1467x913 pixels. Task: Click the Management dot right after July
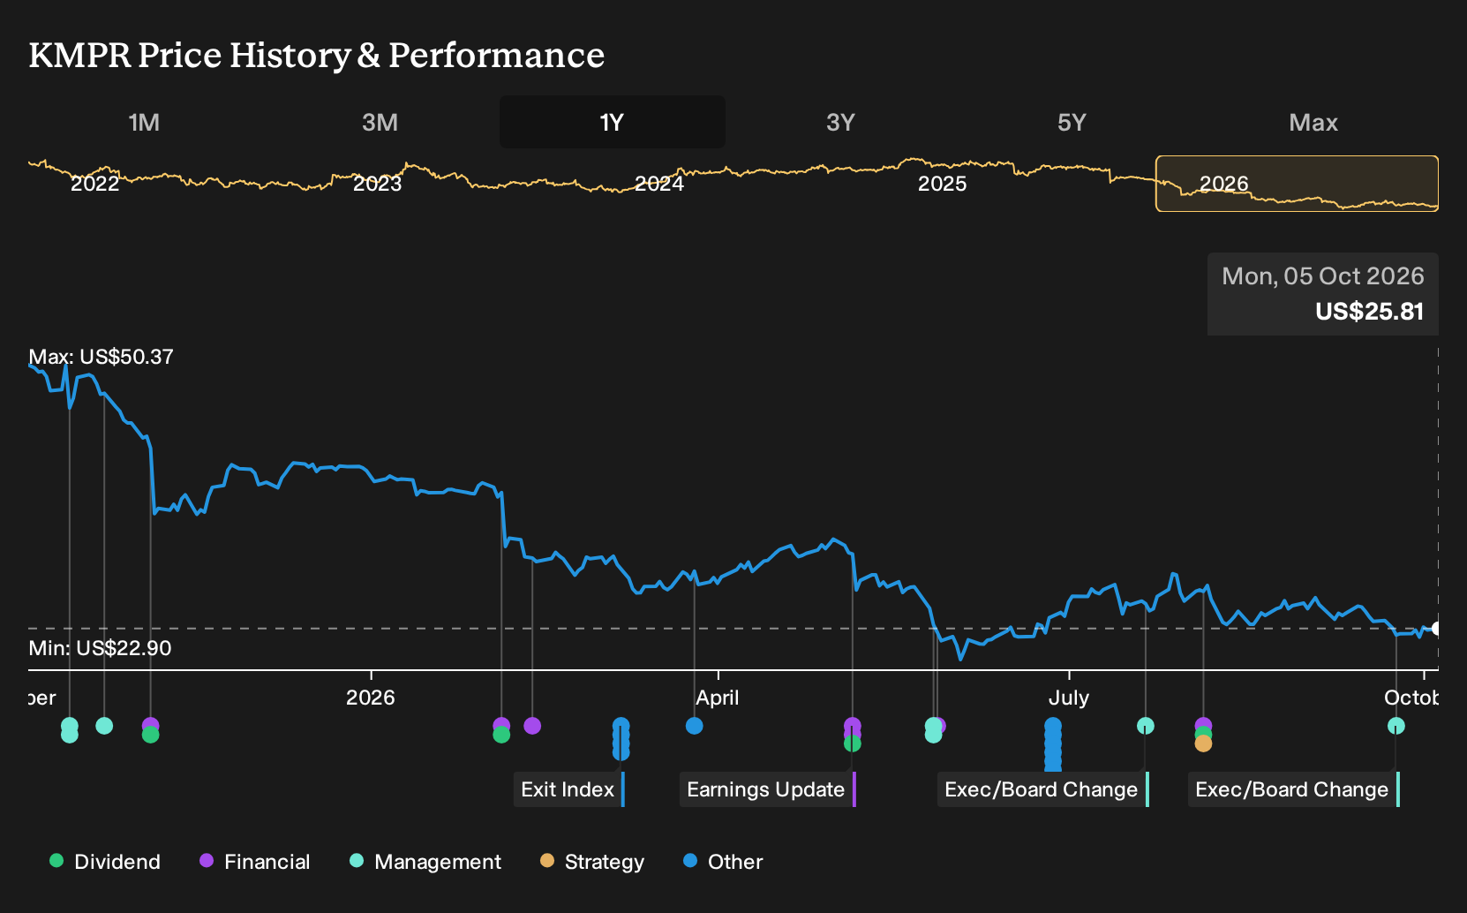point(1146,726)
